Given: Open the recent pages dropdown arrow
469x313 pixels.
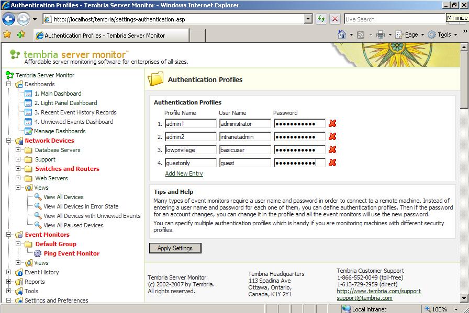Looking at the screenshot, I should [x=35, y=19].
